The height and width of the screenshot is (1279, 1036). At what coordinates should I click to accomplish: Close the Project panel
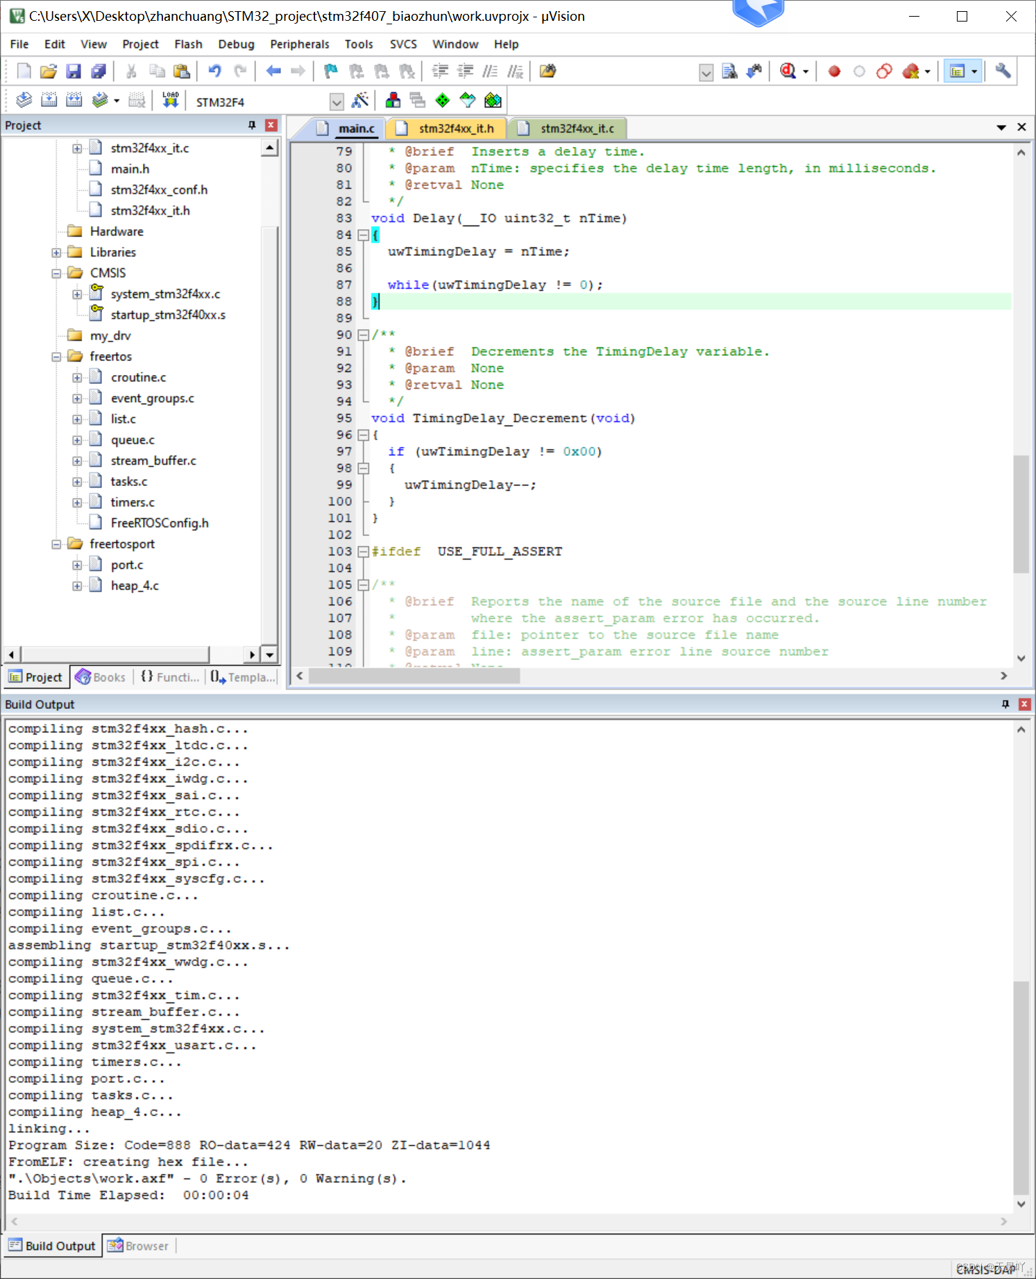pos(271,125)
